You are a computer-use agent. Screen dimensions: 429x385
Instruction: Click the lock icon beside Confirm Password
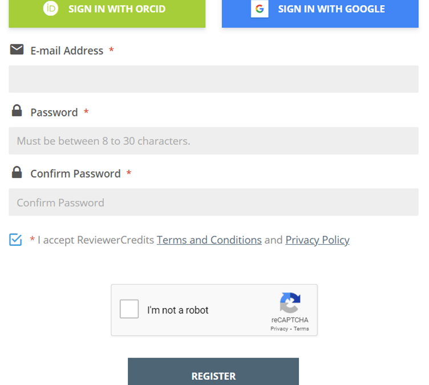[x=17, y=172]
